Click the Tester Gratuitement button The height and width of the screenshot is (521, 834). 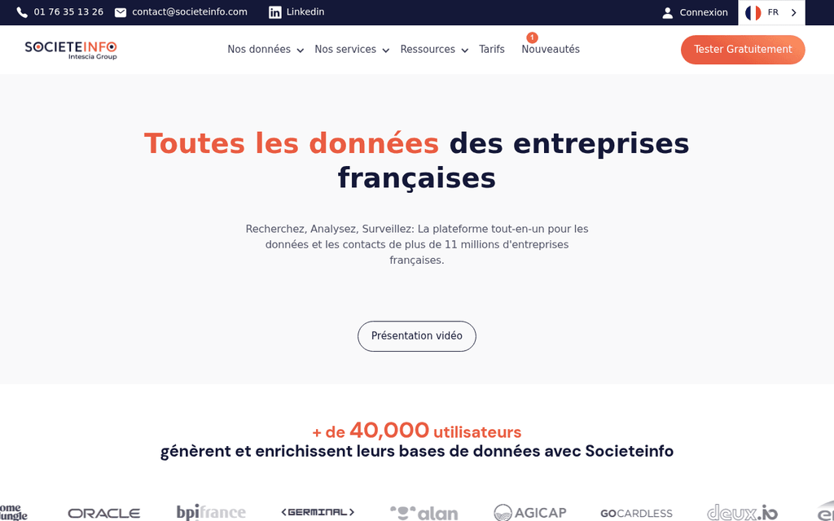743,50
